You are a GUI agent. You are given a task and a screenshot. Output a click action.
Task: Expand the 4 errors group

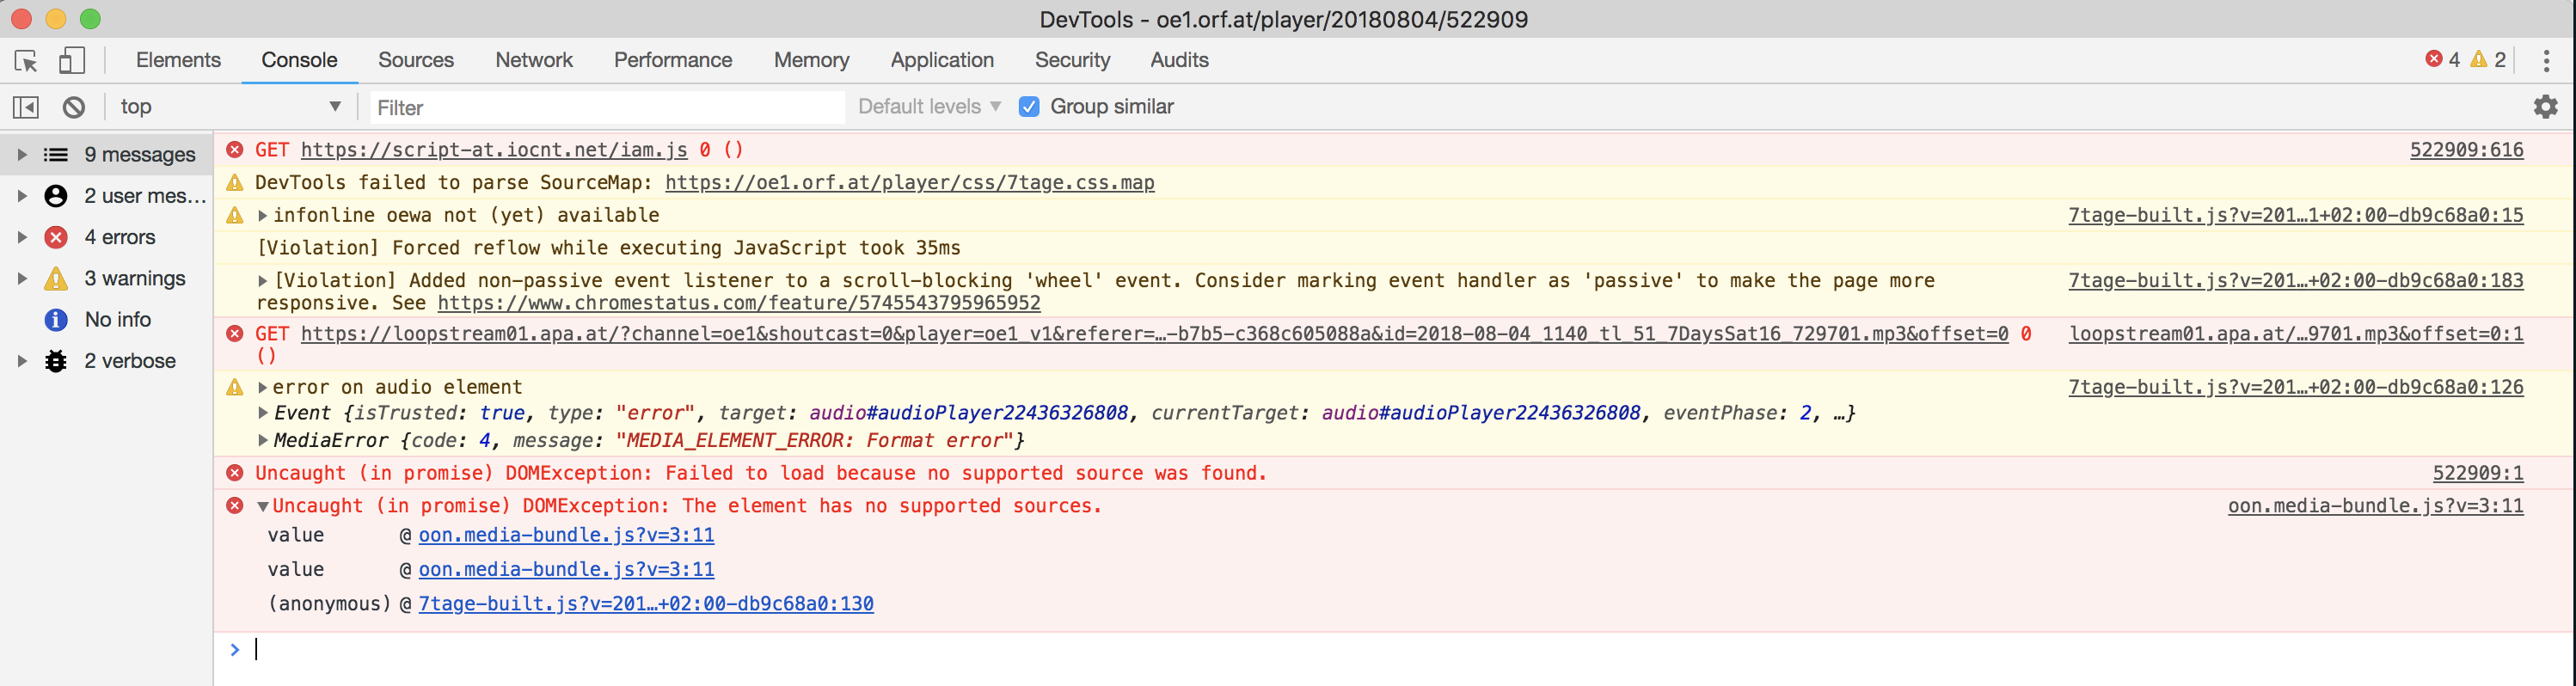(22, 237)
